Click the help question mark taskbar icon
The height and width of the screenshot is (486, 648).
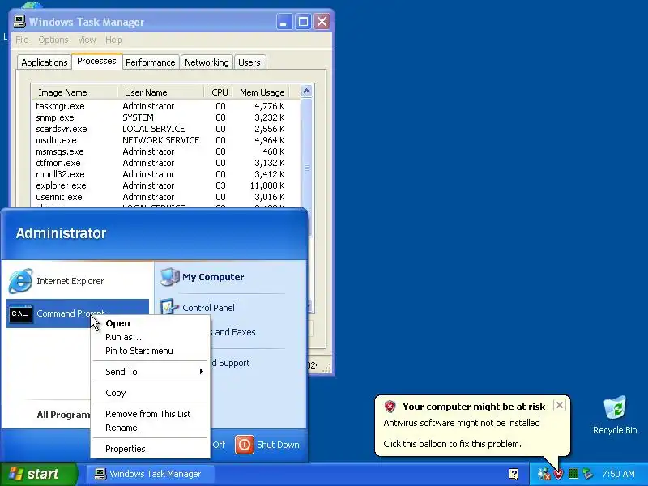514,474
